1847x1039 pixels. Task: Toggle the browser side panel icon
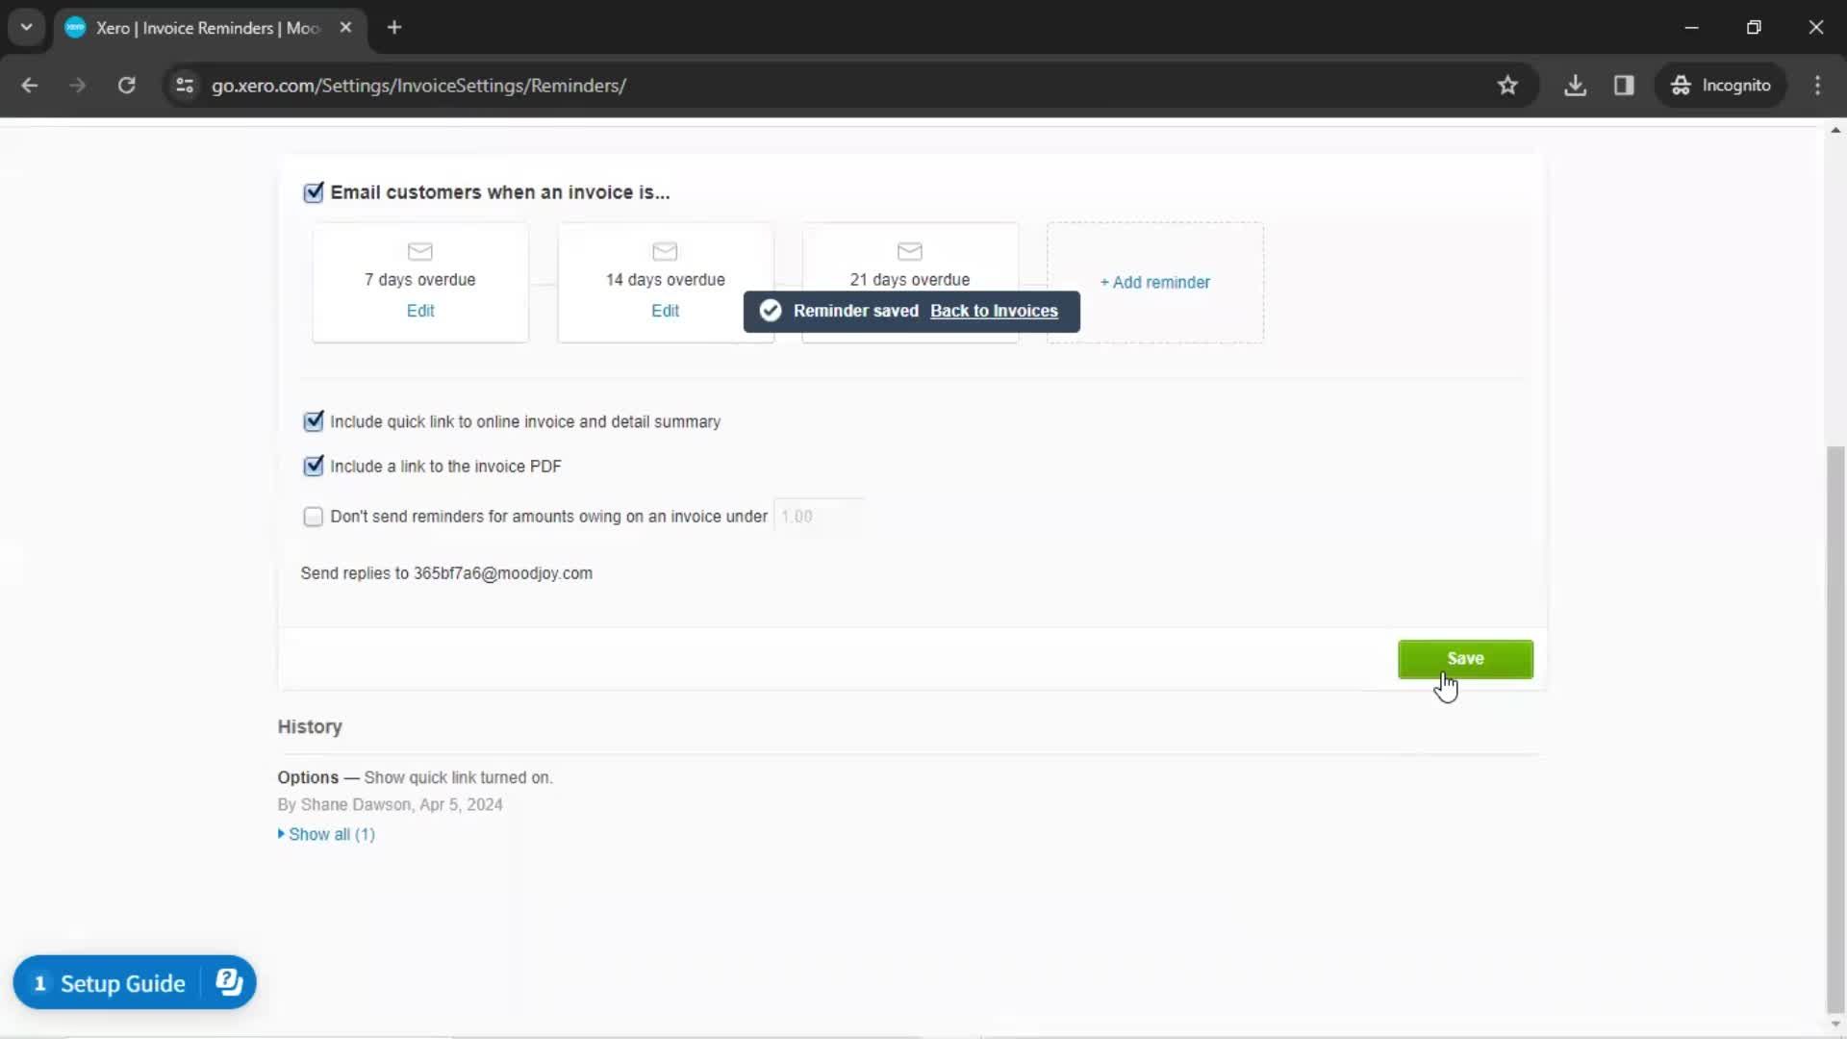(x=1624, y=86)
